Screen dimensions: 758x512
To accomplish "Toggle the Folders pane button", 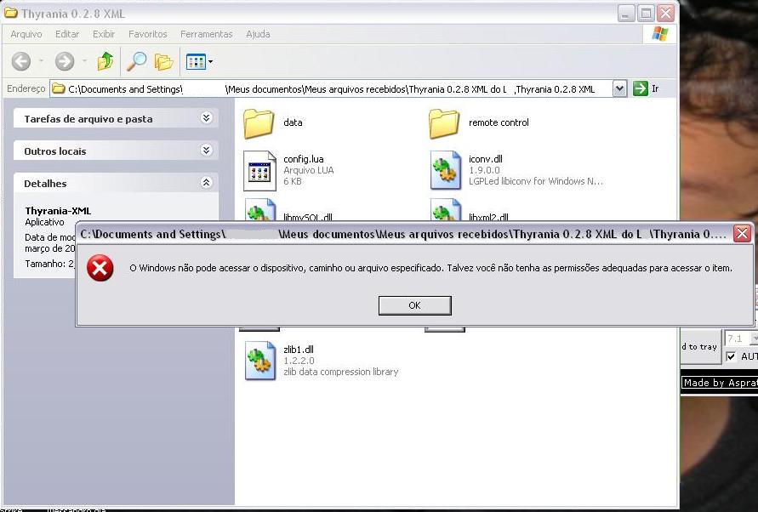I will (164, 62).
